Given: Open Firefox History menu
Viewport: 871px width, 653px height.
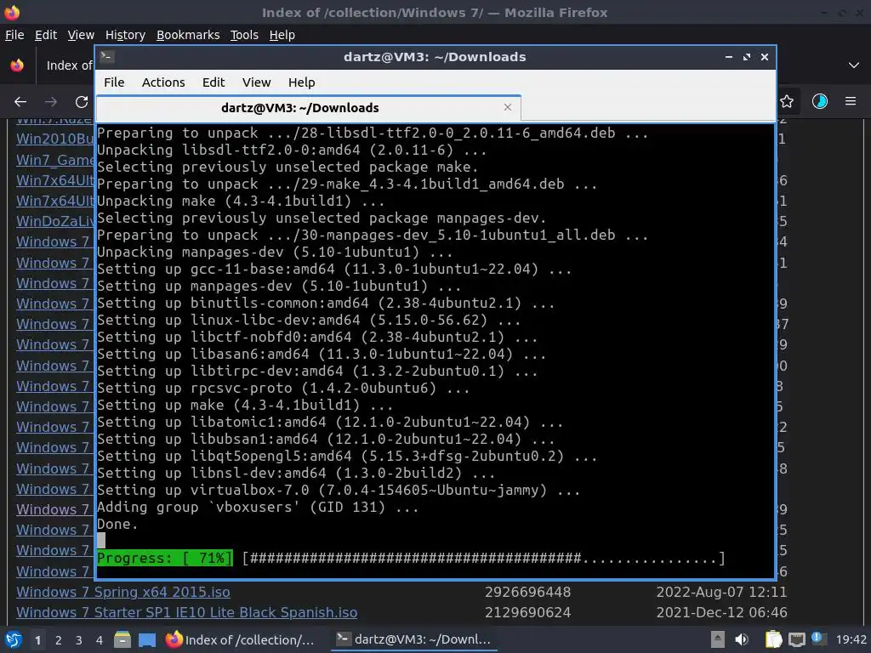Looking at the screenshot, I should (125, 35).
